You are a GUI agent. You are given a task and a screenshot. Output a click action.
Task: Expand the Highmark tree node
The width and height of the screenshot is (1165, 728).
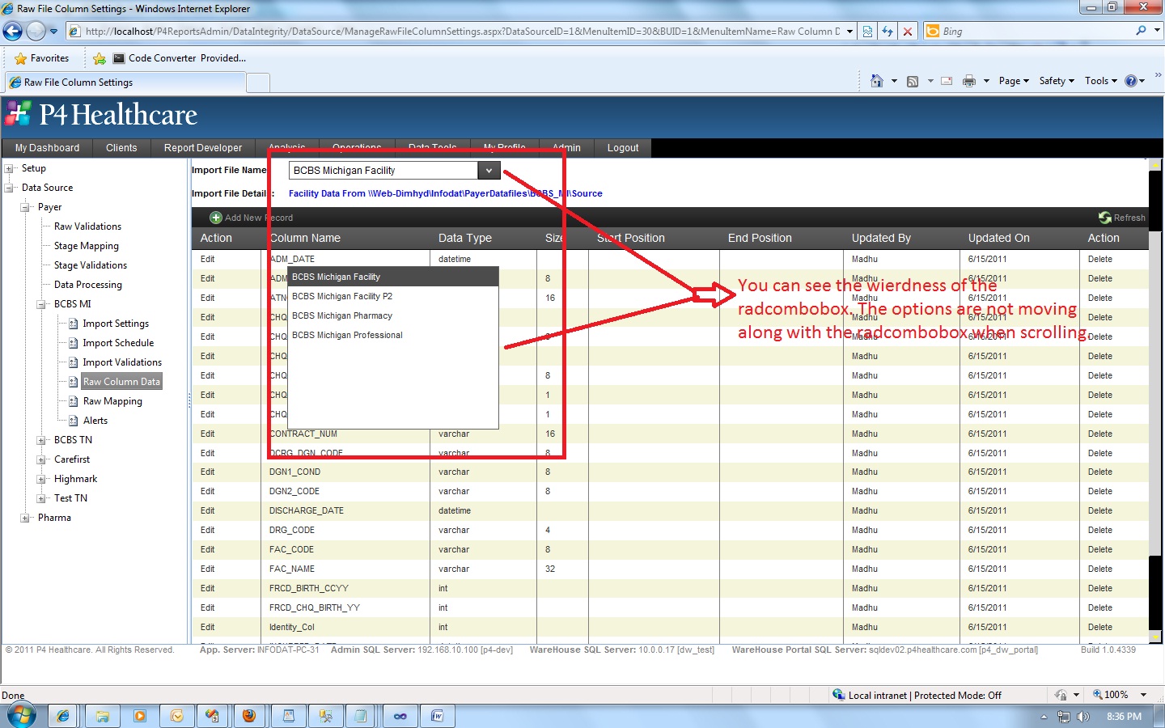click(41, 479)
